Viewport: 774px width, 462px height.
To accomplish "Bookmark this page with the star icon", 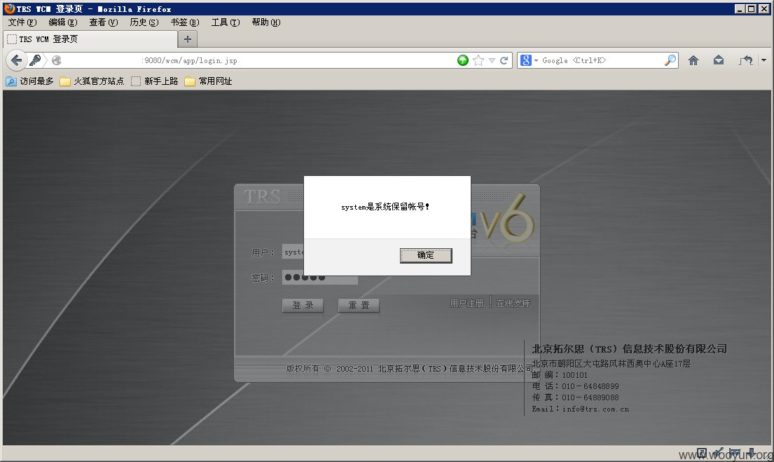I will [x=478, y=60].
